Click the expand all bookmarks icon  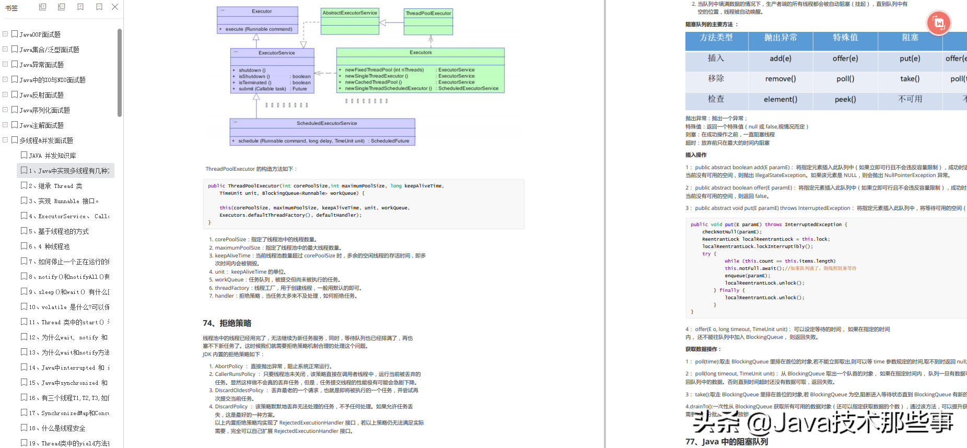(43, 7)
